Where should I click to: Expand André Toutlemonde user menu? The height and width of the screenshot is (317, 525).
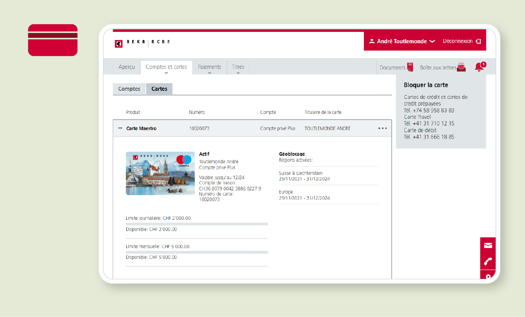tap(402, 41)
